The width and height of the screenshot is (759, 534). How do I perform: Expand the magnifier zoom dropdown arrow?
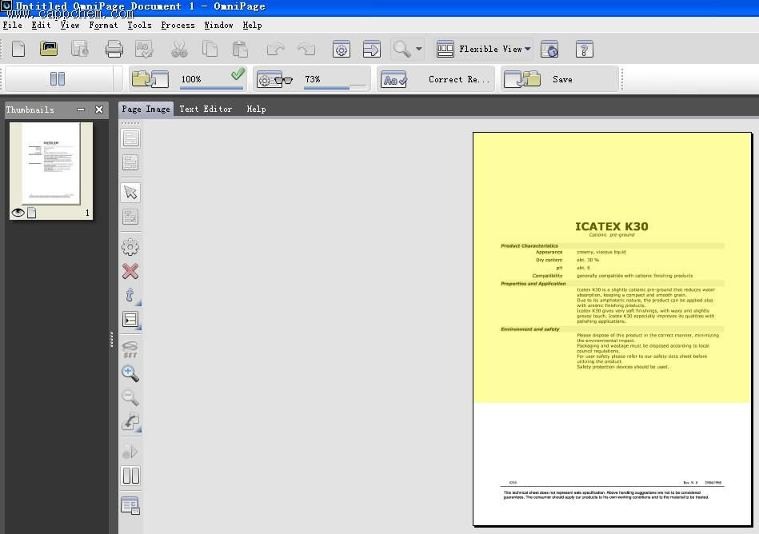419,50
